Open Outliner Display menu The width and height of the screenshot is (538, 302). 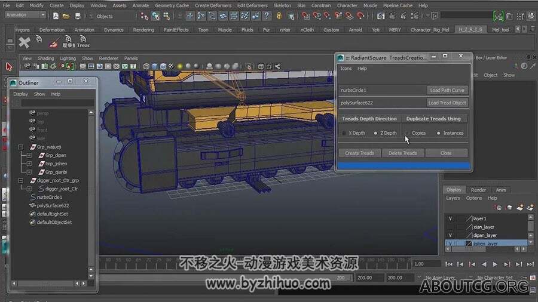[20, 94]
